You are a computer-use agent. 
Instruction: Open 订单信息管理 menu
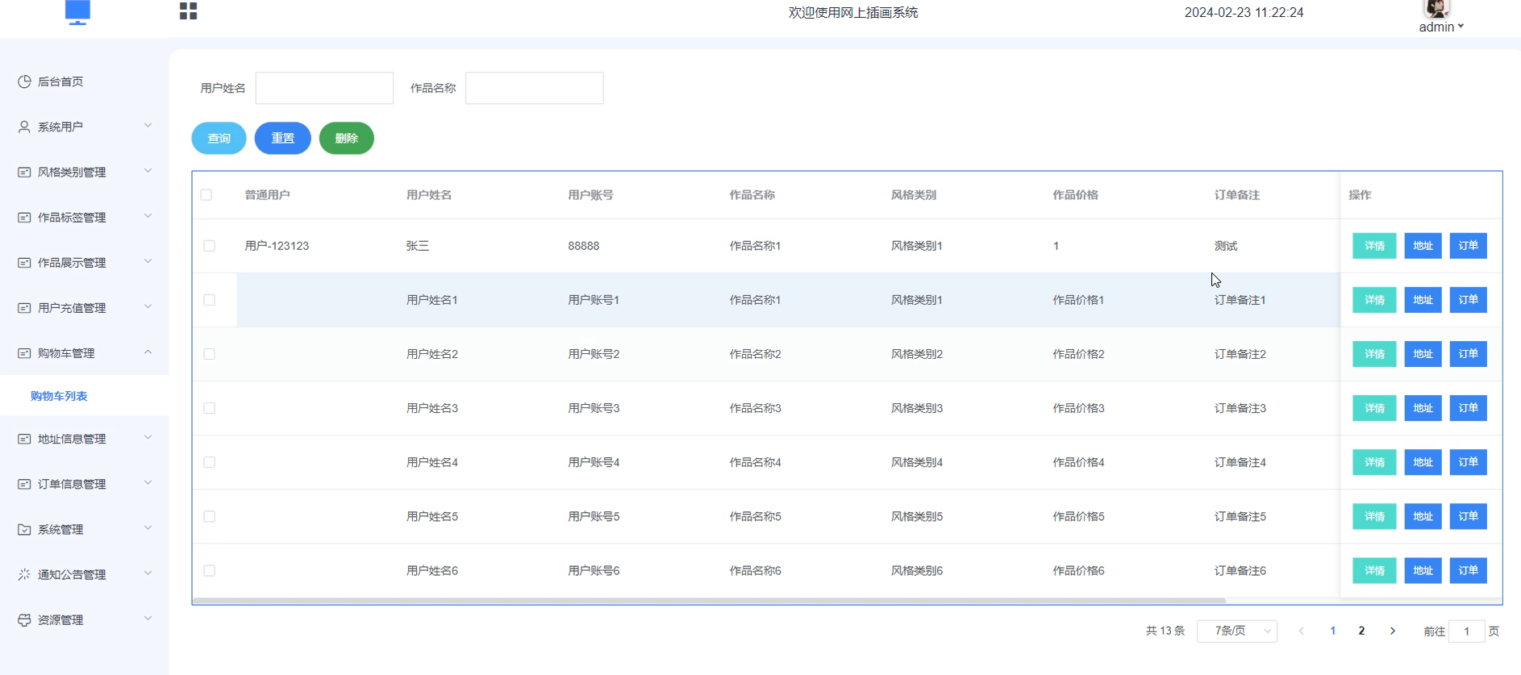[x=85, y=484]
